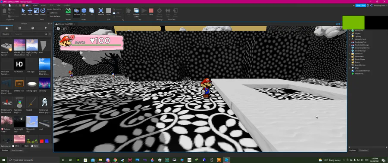This screenshot has width=388, height=163.
Task: Stop the running playtest
Action: click(x=151, y=12)
